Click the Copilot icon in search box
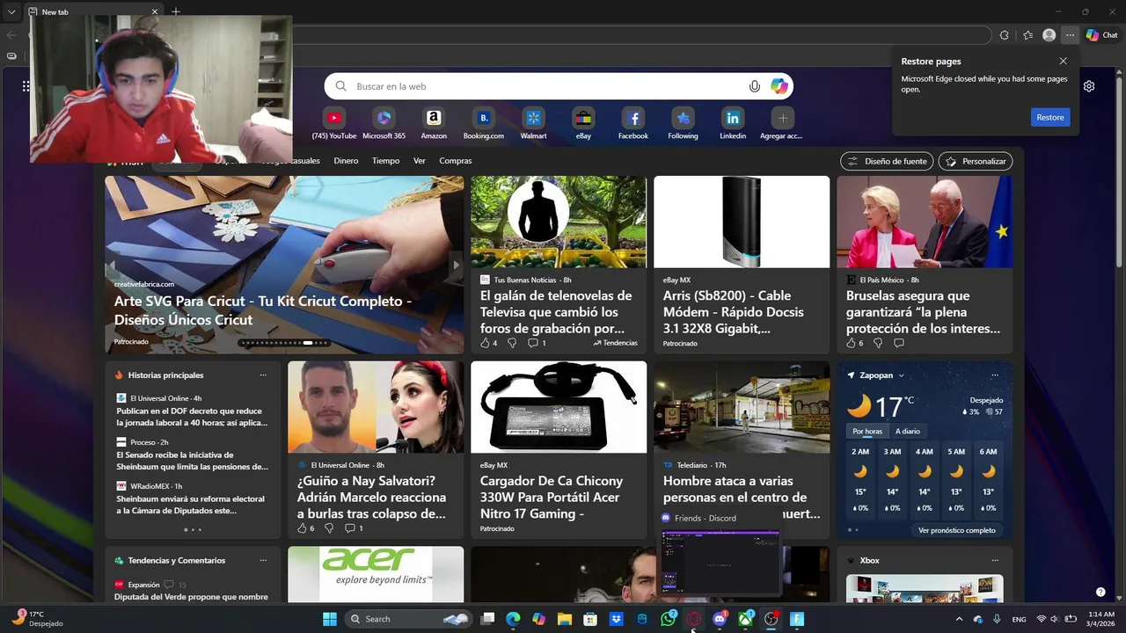The width and height of the screenshot is (1126, 633). tap(779, 86)
